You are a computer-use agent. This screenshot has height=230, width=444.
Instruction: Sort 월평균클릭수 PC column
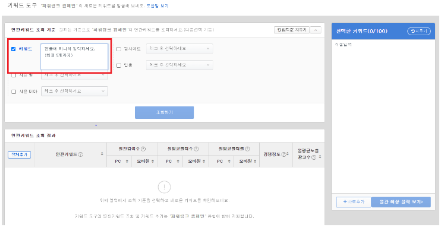pyautogui.click(x=178, y=161)
